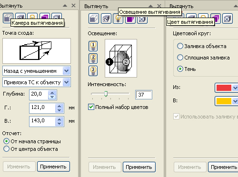Viewport: 238px width, 177px height.
Task: Click vanishing point preview diagram
Action: (x=37, y=51)
